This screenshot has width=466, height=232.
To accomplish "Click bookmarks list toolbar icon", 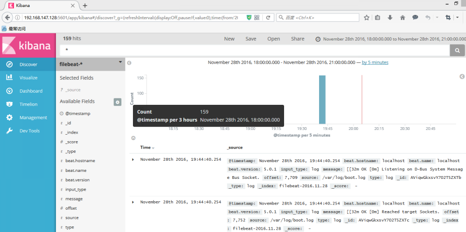I will click(x=377, y=18).
